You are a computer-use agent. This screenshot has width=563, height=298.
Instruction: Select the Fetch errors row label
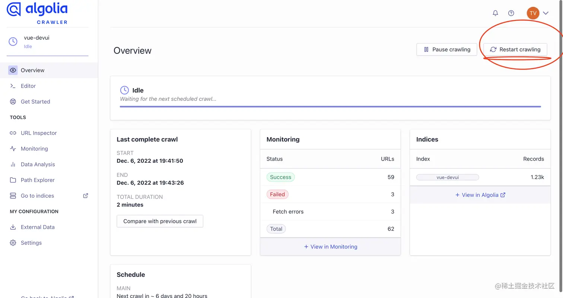pyautogui.click(x=288, y=212)
